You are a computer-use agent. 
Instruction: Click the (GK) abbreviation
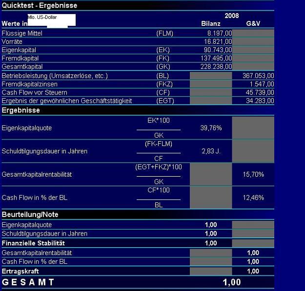tap(163, 67)
